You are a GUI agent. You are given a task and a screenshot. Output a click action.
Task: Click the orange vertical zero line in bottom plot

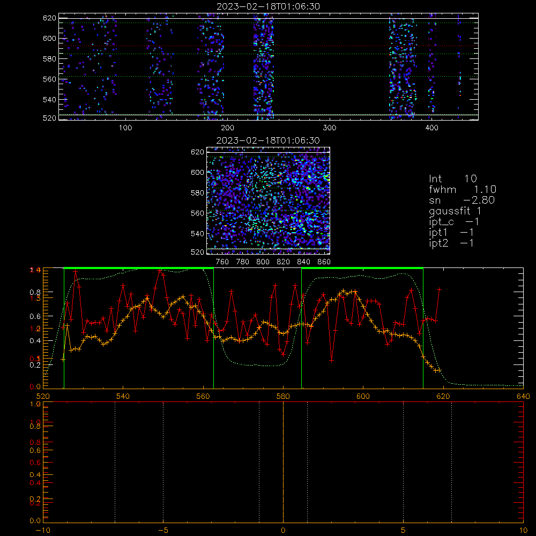(284, 461)
